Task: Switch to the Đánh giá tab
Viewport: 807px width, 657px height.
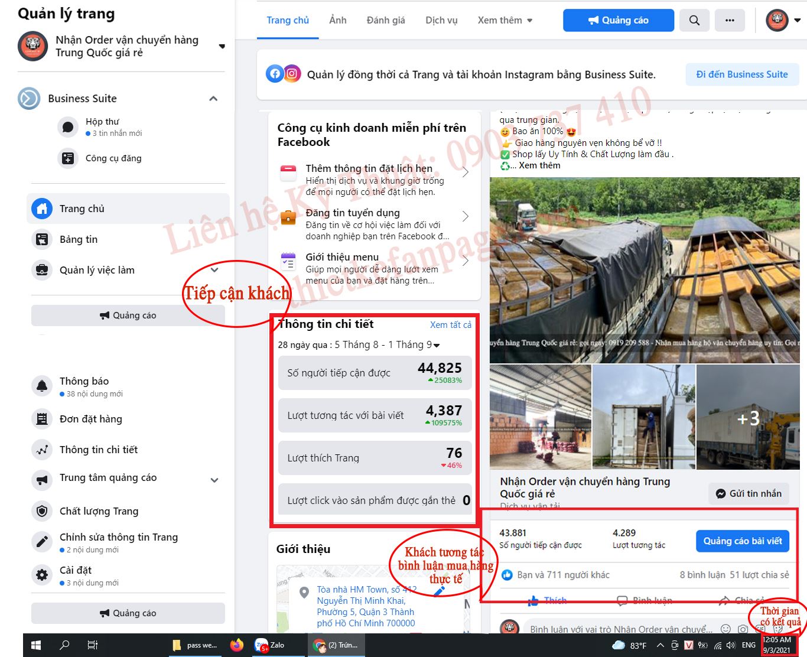Action: coord(385,19)
